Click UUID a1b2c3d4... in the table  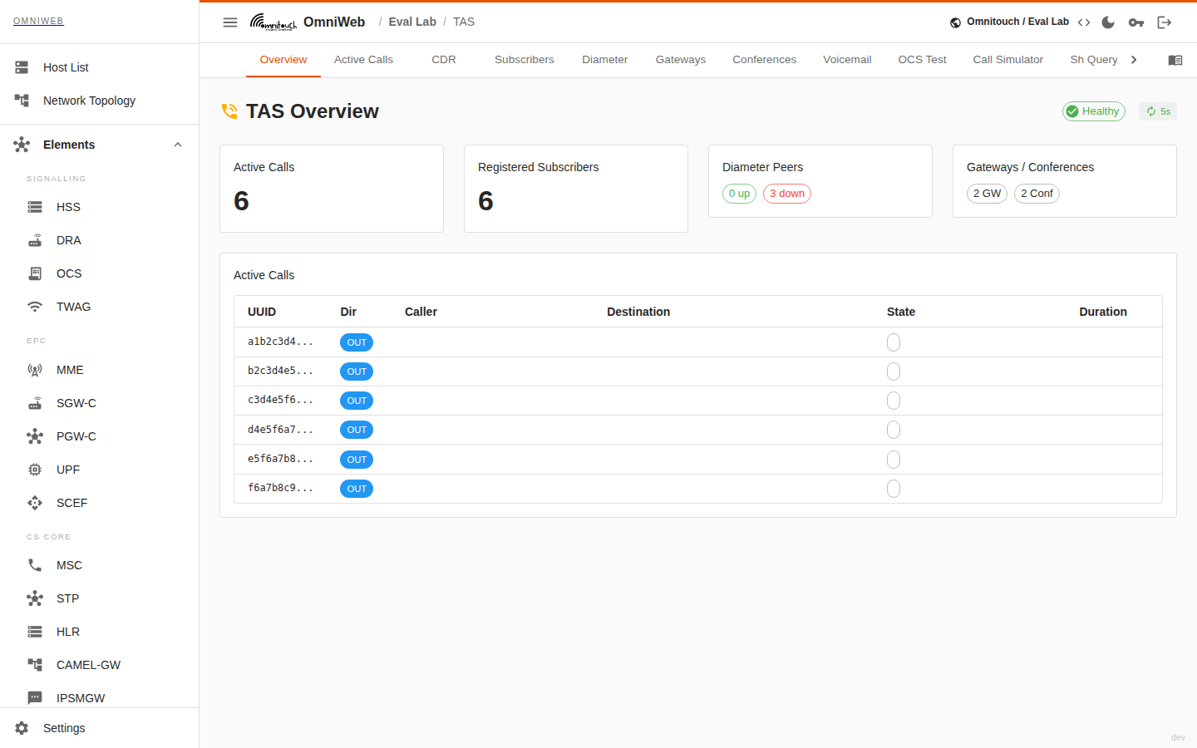point(281,342)
